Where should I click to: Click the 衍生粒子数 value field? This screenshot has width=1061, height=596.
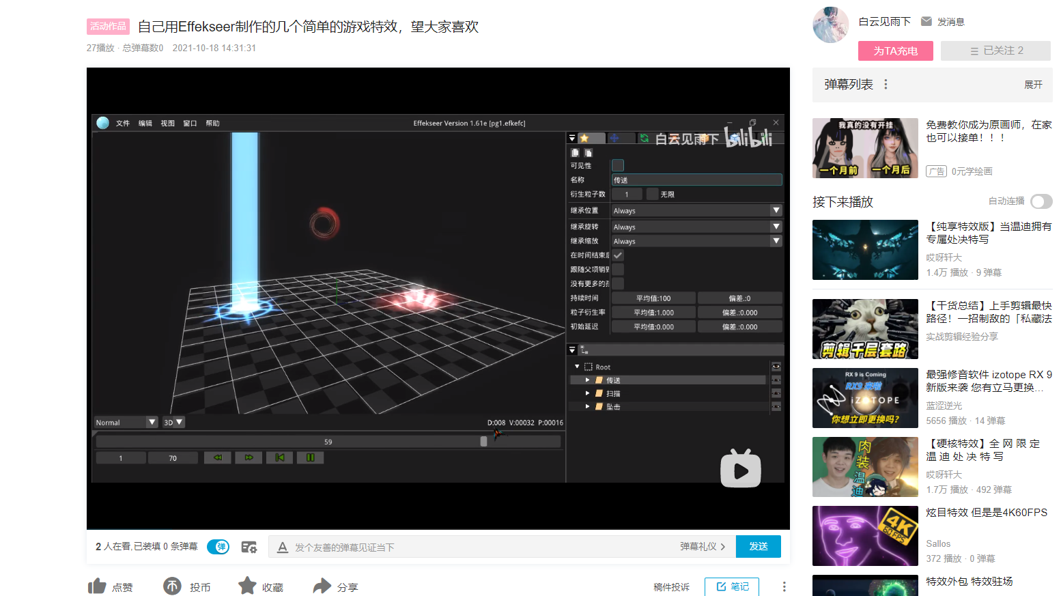(627, 195)
